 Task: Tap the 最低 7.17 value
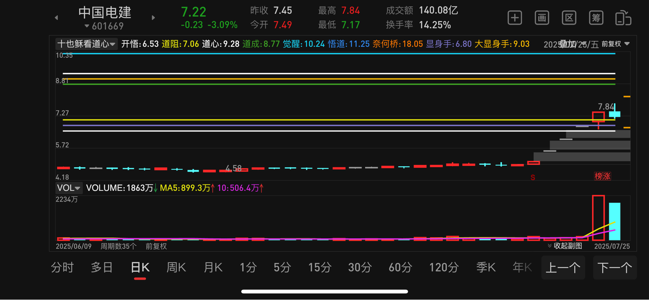350,25
